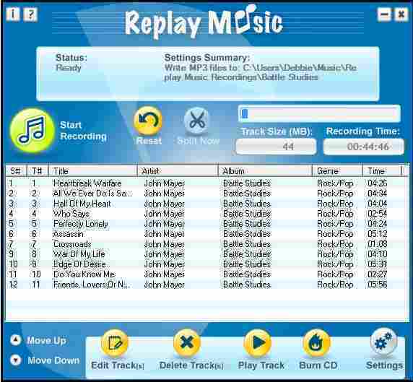413x382 pixels.
Task: Click the Track Size (MB) field
Action: click(x=276, y=147)
